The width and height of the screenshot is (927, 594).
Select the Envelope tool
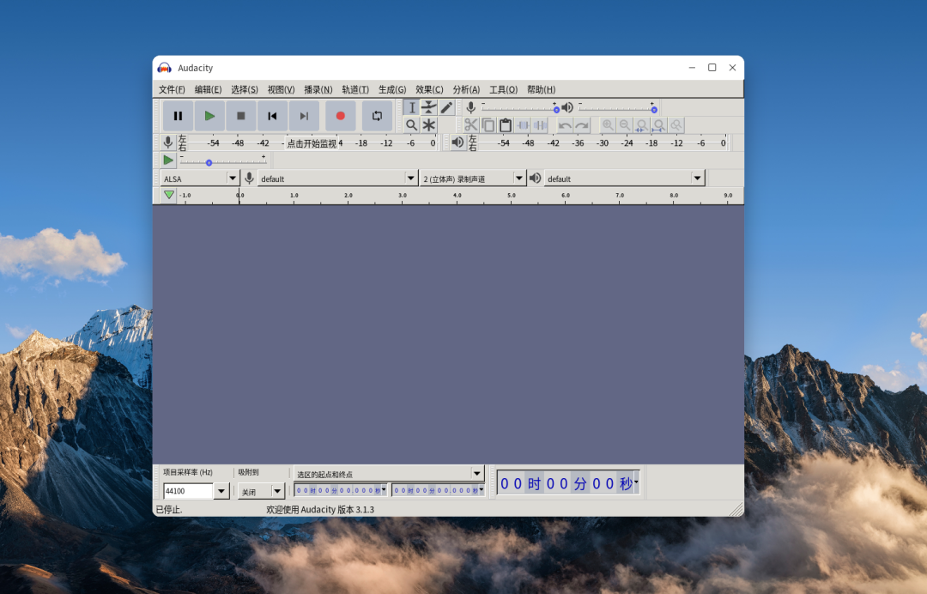pos(429,107)
